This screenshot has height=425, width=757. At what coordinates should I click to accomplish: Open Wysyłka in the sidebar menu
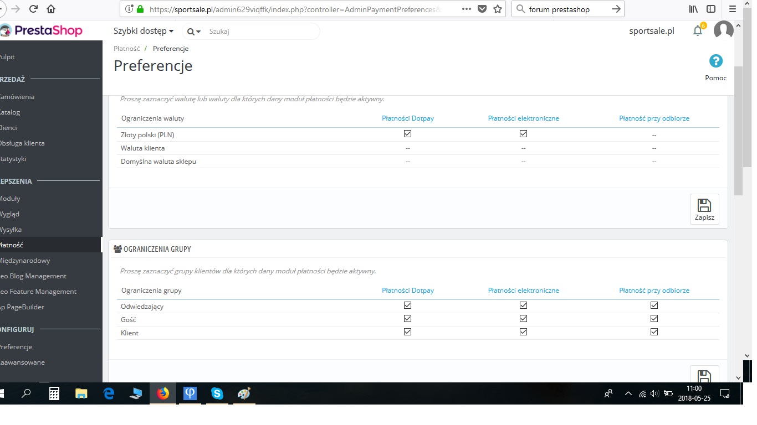(x=11, y=230)
